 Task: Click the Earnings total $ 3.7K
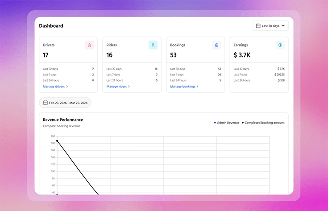[x=242, y=55]
